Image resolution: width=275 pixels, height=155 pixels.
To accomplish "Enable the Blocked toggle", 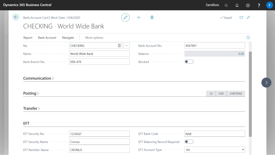I will (x=189, y=62).
